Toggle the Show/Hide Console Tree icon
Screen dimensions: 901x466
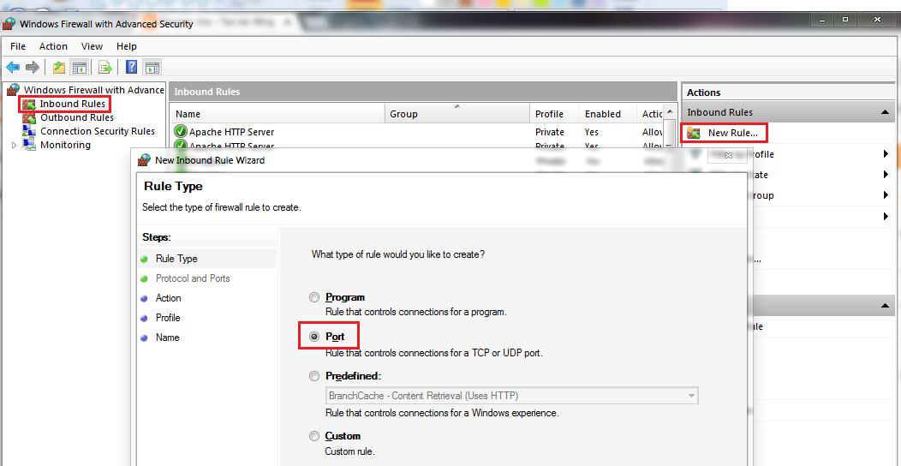pyautogui.click(x=79, y=67)
